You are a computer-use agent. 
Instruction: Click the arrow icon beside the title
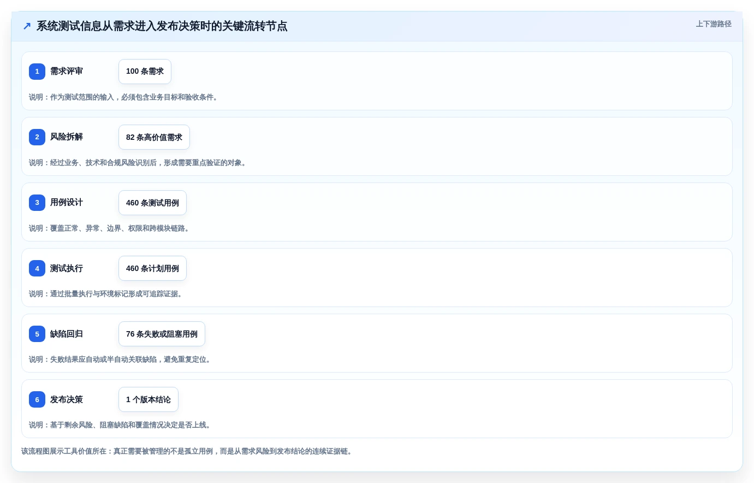coord(27,26)
